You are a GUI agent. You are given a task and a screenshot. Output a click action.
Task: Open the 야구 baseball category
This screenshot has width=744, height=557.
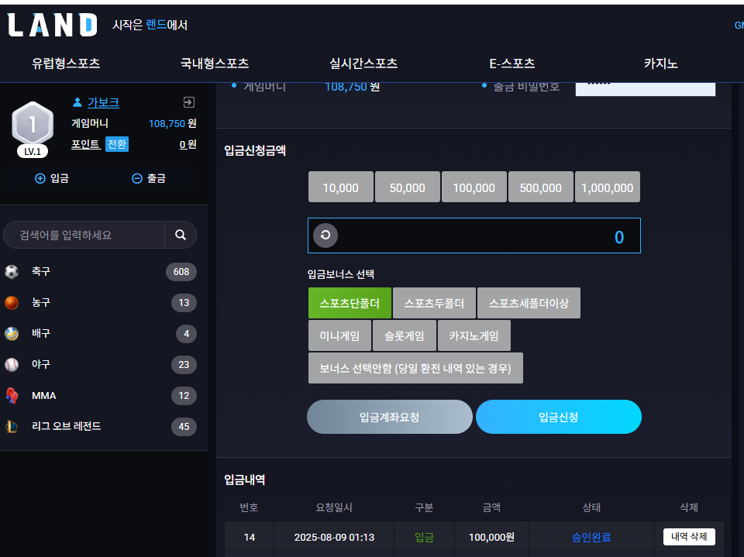(100, 364)
